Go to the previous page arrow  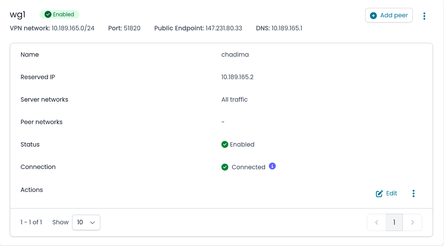click(376, 222)
